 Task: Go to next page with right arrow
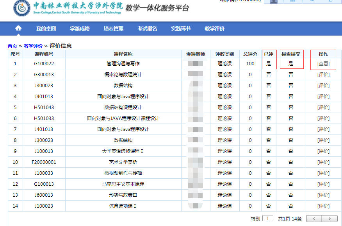[330, 219]
